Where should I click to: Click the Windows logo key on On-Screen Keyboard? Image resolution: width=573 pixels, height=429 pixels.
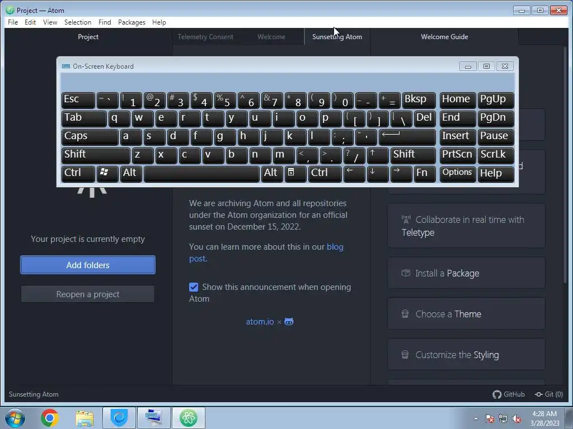[107, 174]
